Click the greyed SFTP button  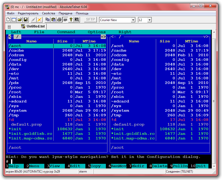click(90, 20)
